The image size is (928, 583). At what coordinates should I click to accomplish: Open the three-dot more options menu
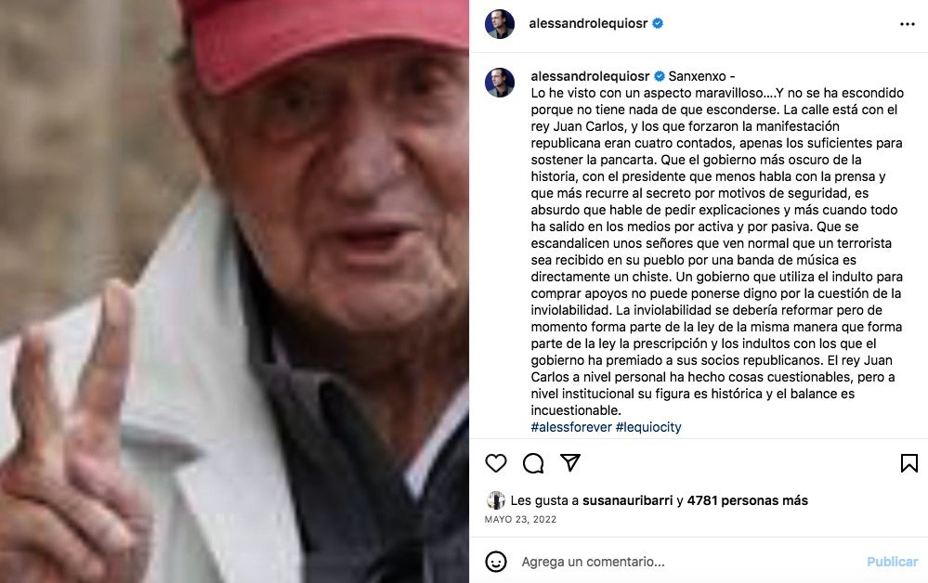coord(908,24)
